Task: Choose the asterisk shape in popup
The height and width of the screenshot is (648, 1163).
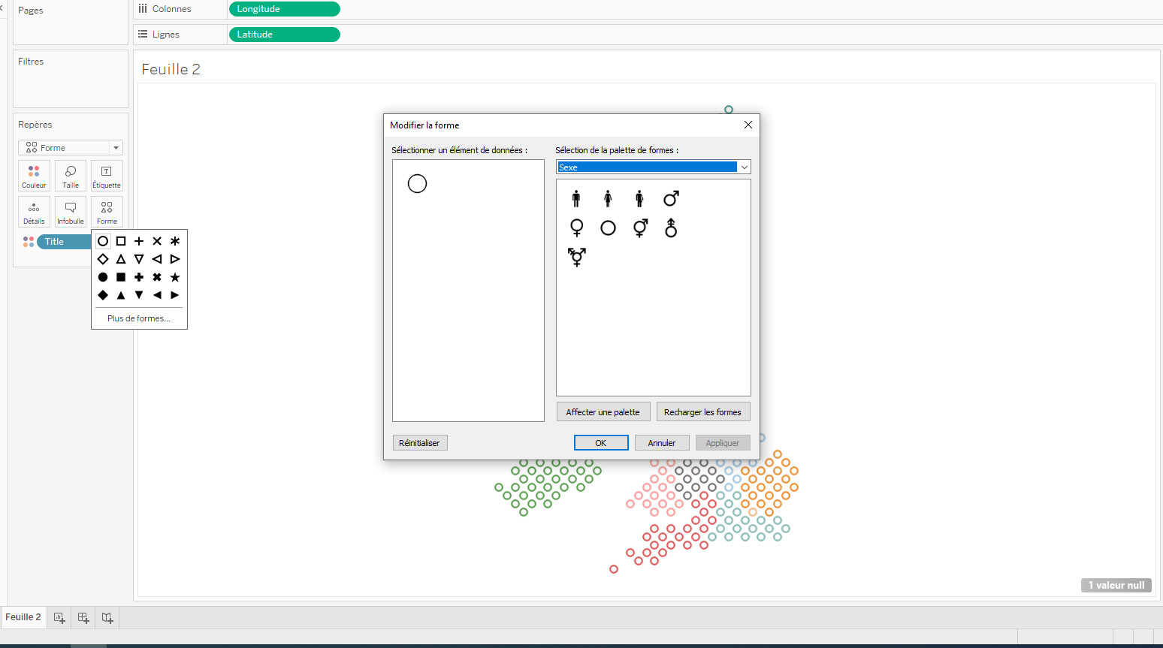Action: click(175, 241)
